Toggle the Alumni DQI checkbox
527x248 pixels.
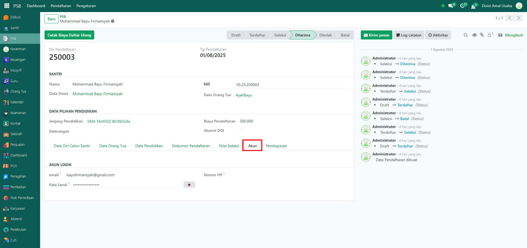point(242,130)
